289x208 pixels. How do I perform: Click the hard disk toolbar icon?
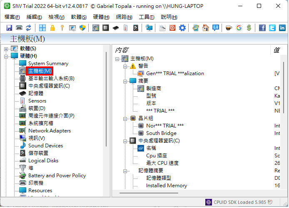coord(135,28)
